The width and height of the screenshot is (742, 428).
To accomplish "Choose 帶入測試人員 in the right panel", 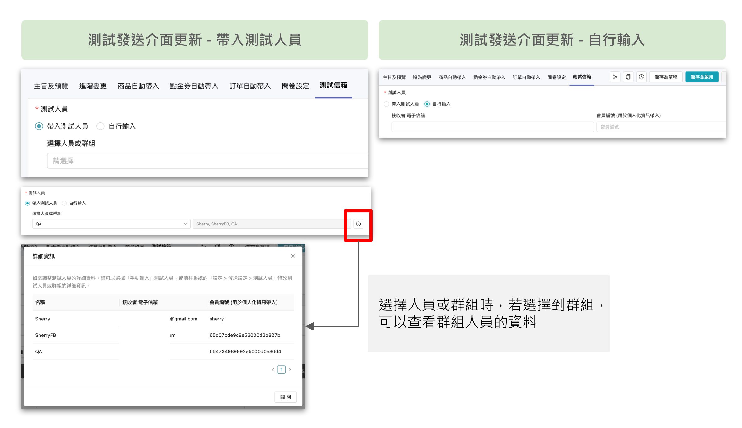I will 386,104.
